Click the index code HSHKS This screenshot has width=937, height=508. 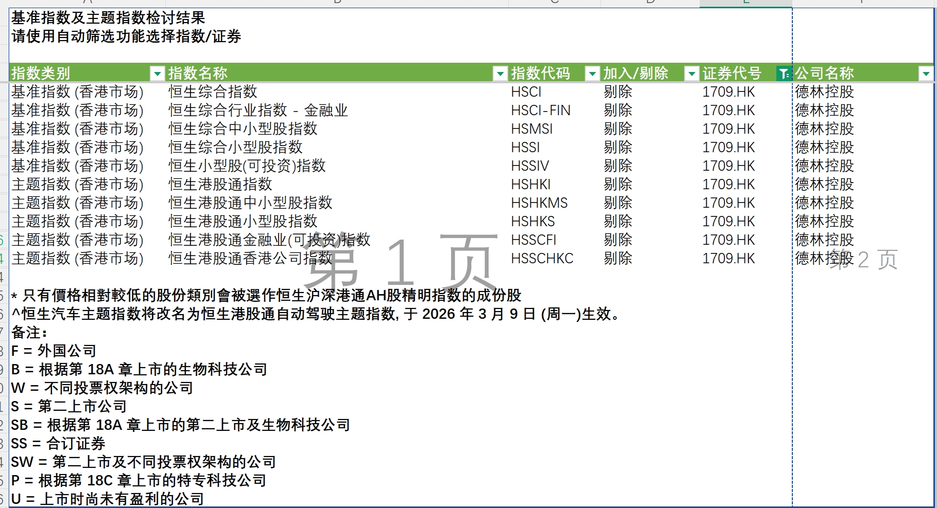533,222
